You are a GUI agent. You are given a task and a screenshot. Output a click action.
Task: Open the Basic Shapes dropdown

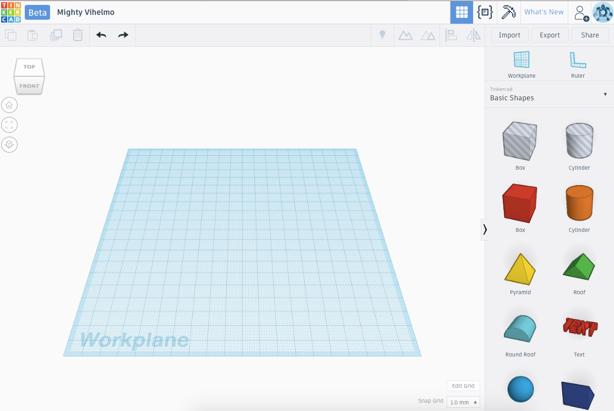point(605,94)
